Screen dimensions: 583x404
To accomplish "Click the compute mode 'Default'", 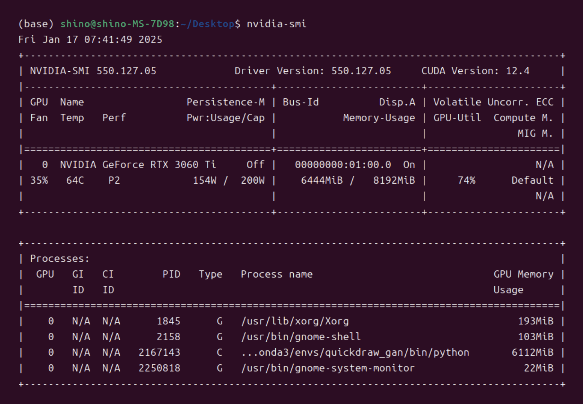I will point(533,180).
